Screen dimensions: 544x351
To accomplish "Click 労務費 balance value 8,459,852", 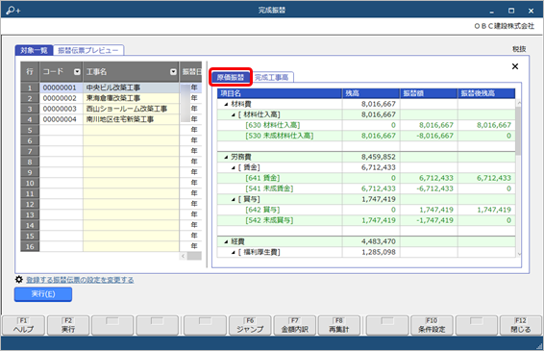I will 379,157.
